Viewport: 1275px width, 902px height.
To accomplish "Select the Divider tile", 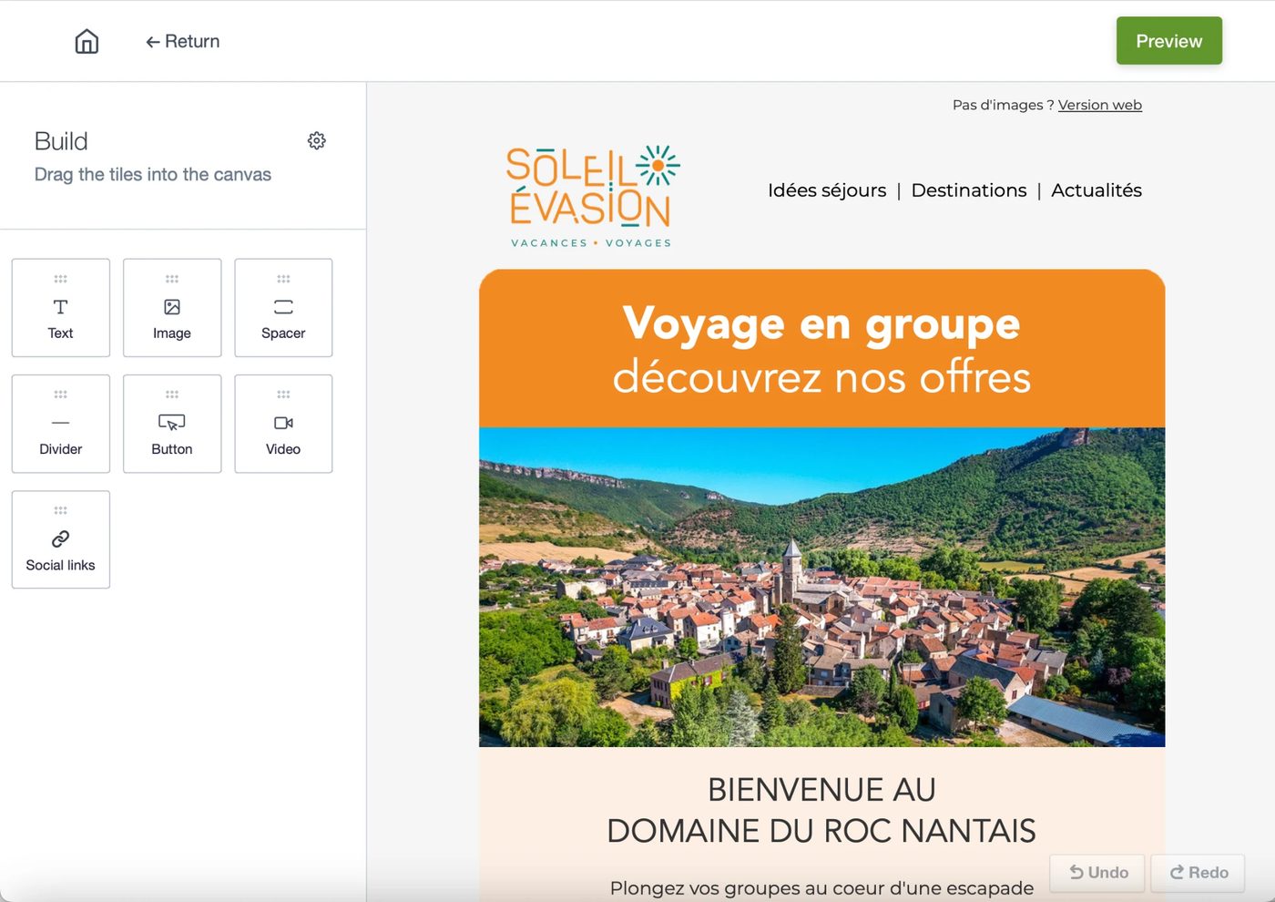I will point(61,424).
